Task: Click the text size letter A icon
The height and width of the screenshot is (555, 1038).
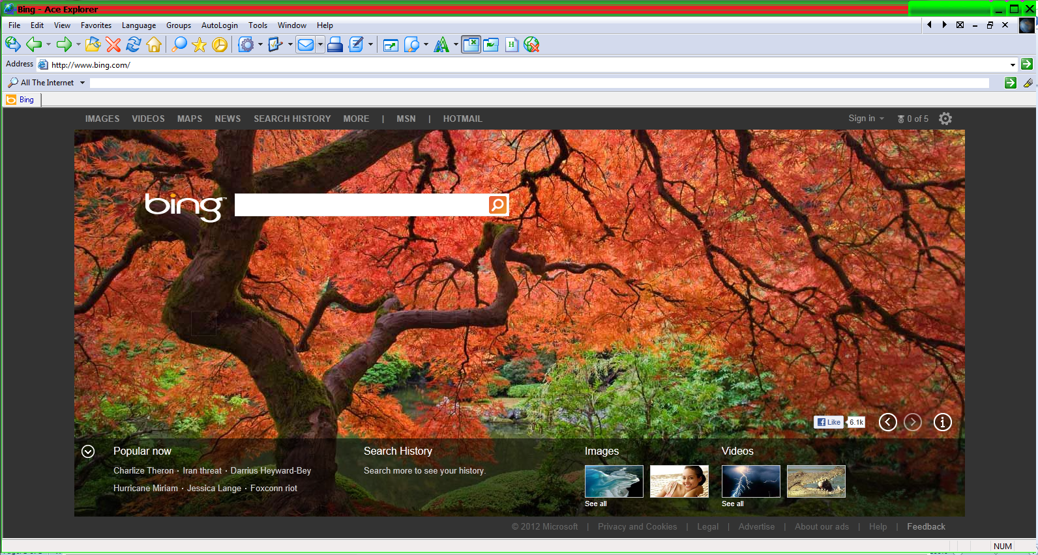Action: coord(442,44)
